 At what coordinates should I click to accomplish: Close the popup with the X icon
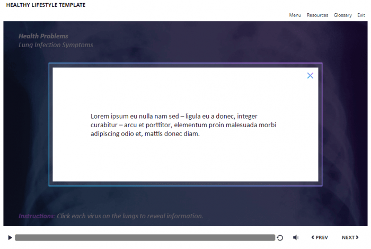pyautogui.click(x=310, y=76)
